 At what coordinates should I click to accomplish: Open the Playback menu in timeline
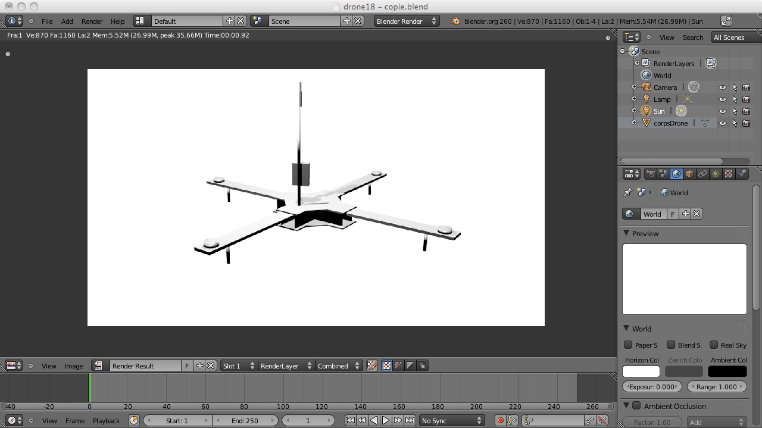tap(106, 420)
